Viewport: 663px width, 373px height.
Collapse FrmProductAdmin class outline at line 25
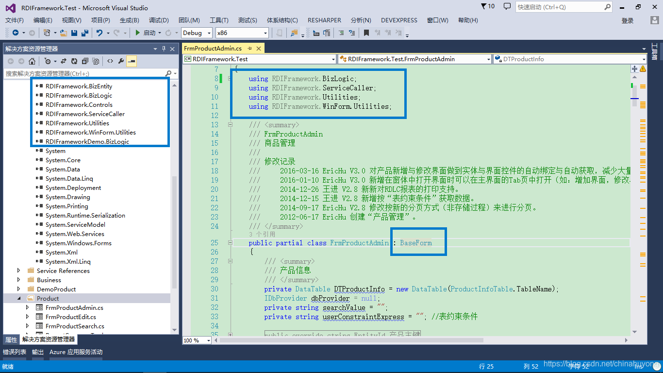pyautogui.click(x=230, y=243)
